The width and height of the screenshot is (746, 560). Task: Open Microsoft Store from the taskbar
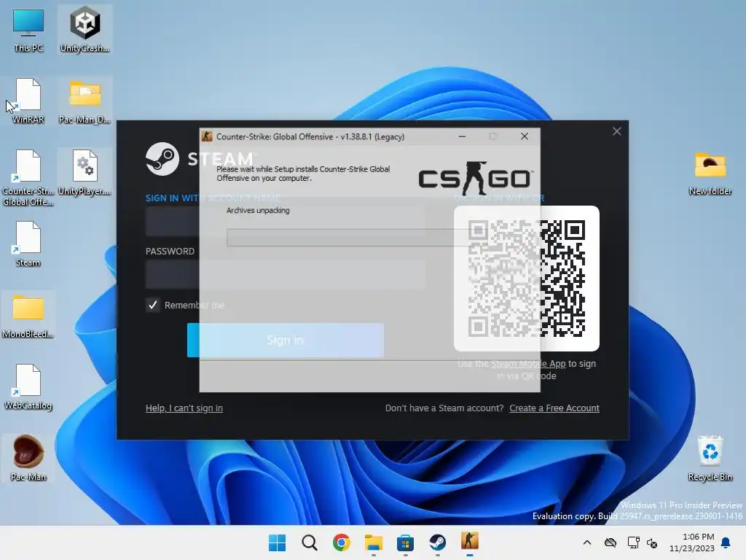pyautogui.click(x=405, y=542)
